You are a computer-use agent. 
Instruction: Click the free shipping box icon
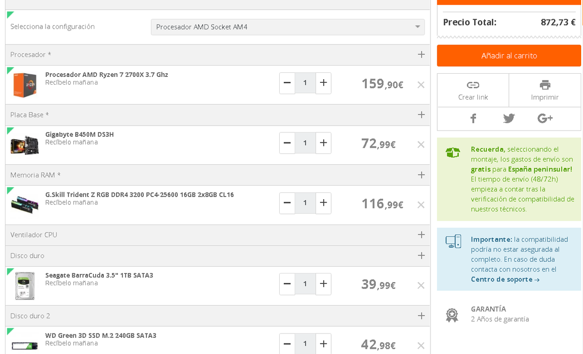453,152
